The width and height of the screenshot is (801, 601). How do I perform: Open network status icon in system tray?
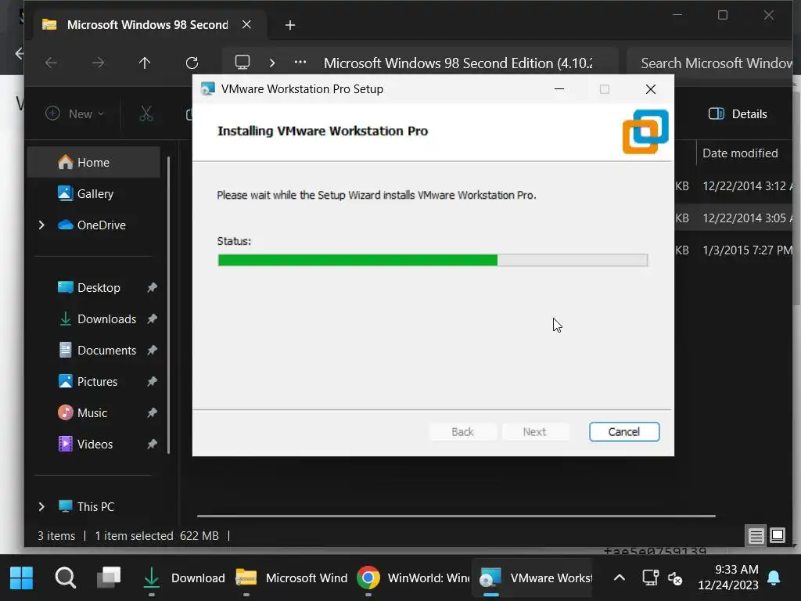[x=650, y=578]
